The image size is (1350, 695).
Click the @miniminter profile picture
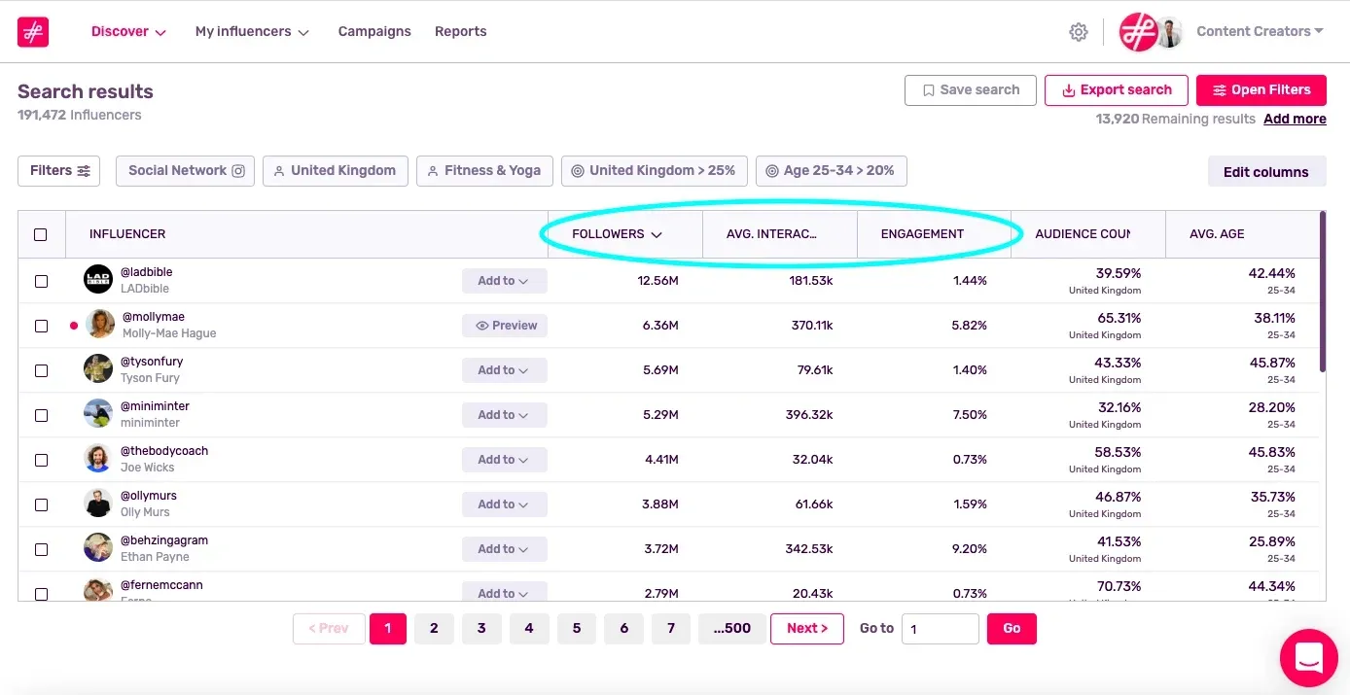coord(98,414)
